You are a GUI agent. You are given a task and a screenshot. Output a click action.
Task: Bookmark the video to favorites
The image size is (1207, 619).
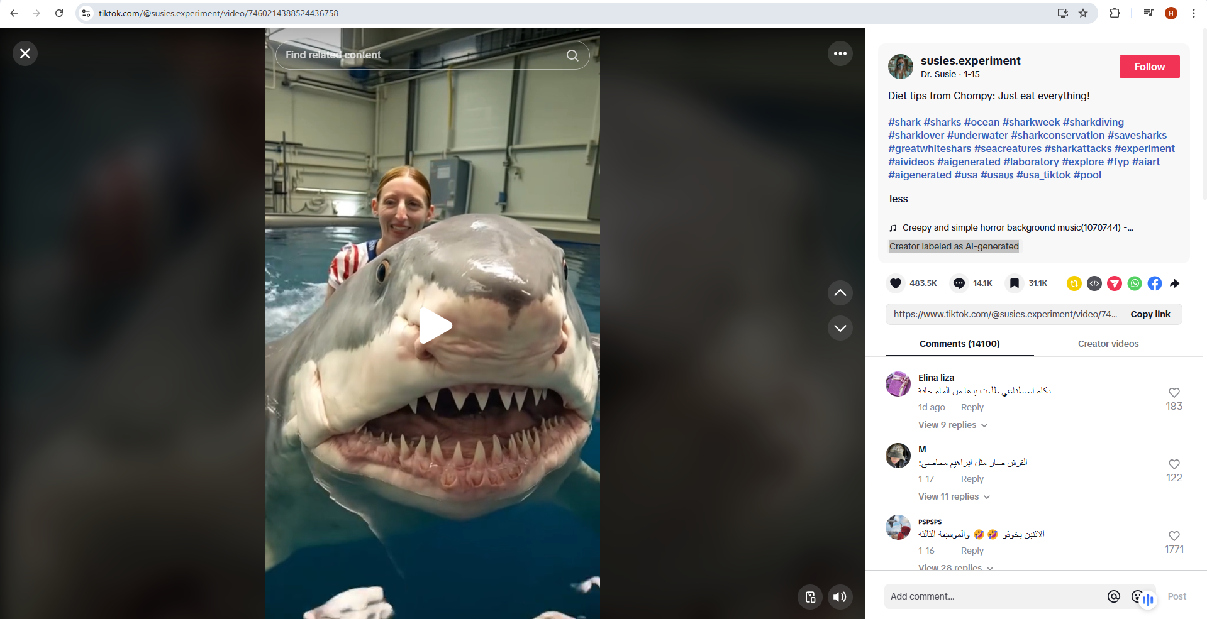pyautogui.click(x=1014, y=283)
